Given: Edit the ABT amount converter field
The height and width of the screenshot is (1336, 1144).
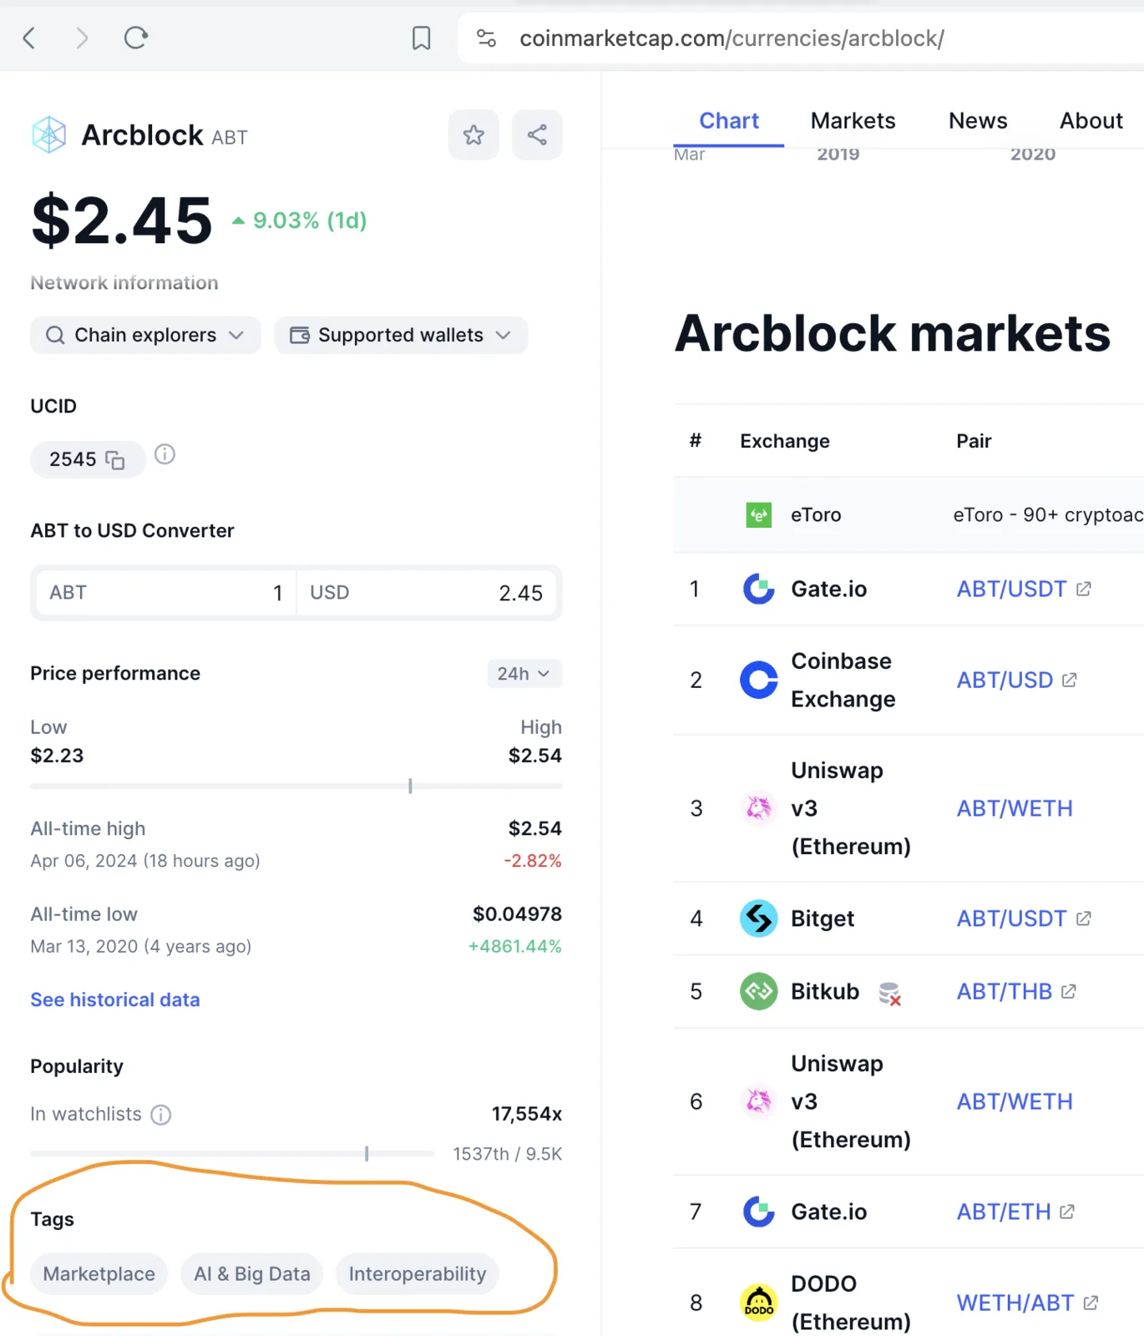Looking at the screenshot, I should [165, 593].
